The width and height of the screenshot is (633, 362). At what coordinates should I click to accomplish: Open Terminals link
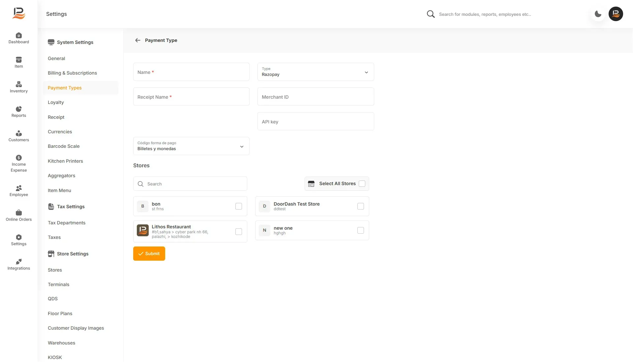(x=58, y=284)
